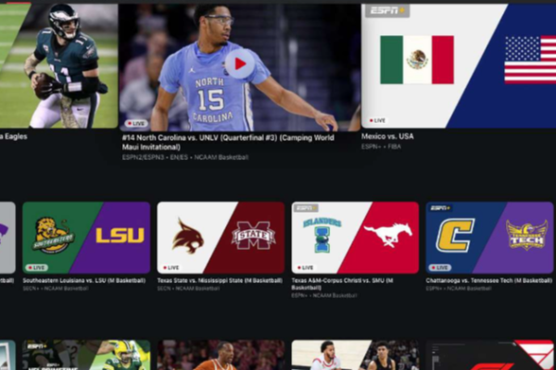Image resolution: width=556 pixels, height=370 pixels.
Task: Click the USA flag image
Action: (530, 60)
